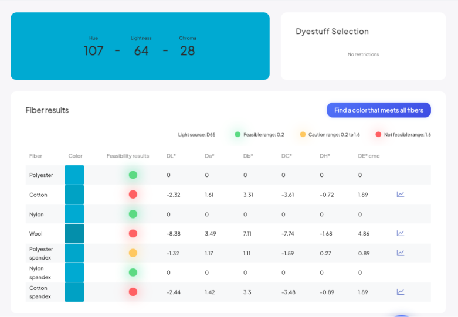Click the Feasibility results column header
Screen dimensions: 458x317
128,156
